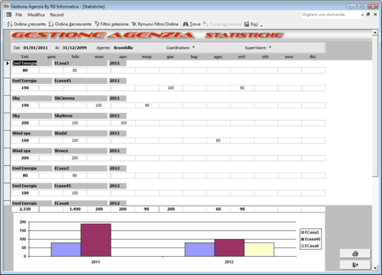Click Ecasa45 legend color swatch in chart

(x=303, y=239)
